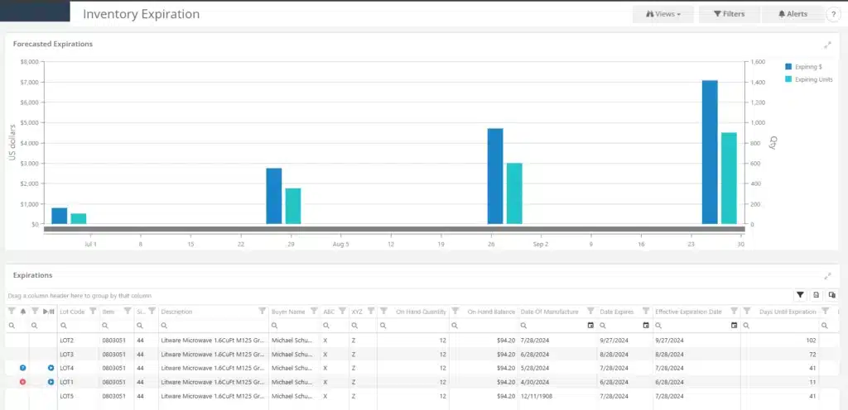
Task: Click the play/pause column header icon
Action: pyautogui.click(x=49, y=312)
